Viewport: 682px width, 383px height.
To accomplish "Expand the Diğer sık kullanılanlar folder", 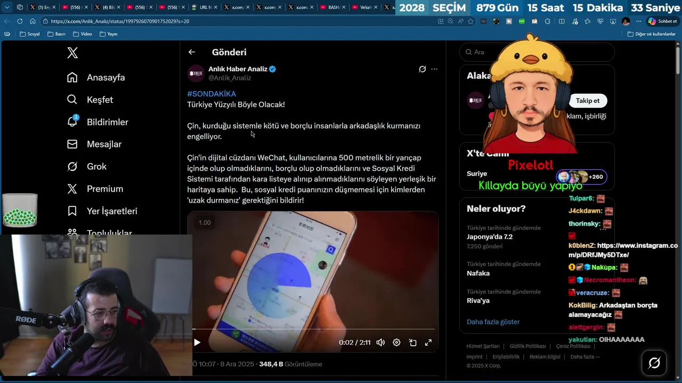I will point(651,34).
